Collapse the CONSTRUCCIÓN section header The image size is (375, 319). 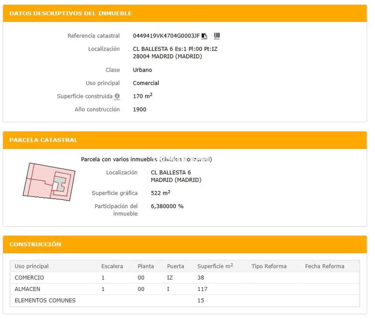pyautogui.click(x=35, y=244)
